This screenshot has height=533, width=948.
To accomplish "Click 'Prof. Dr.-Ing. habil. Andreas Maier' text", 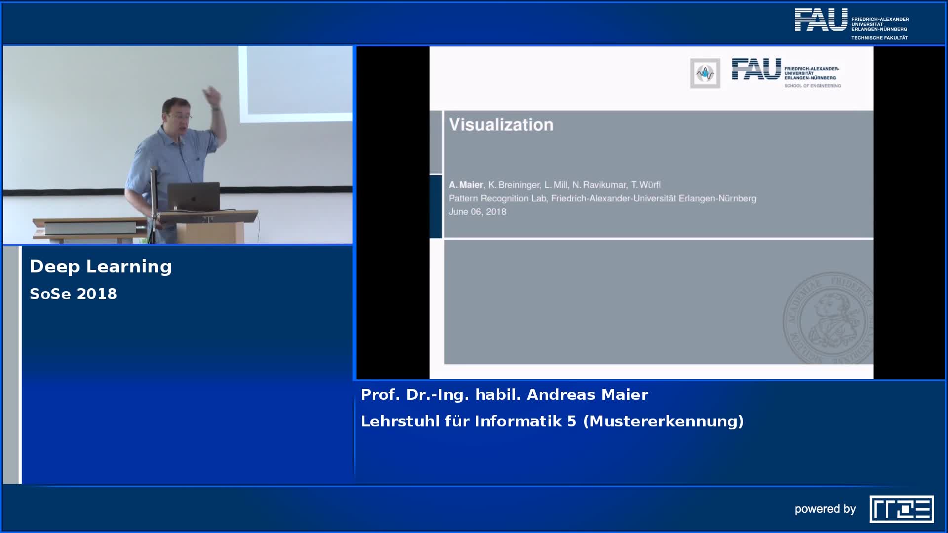I will coord(504,395).
